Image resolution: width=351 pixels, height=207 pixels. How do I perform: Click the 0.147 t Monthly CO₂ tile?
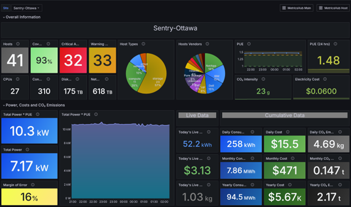[x=328, y=171]
